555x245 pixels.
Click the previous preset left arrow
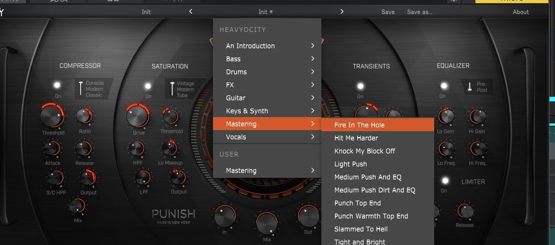pos(191,11)
